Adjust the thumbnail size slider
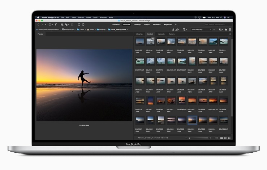The height and width of the screenshot is (170, 267). 198,138
